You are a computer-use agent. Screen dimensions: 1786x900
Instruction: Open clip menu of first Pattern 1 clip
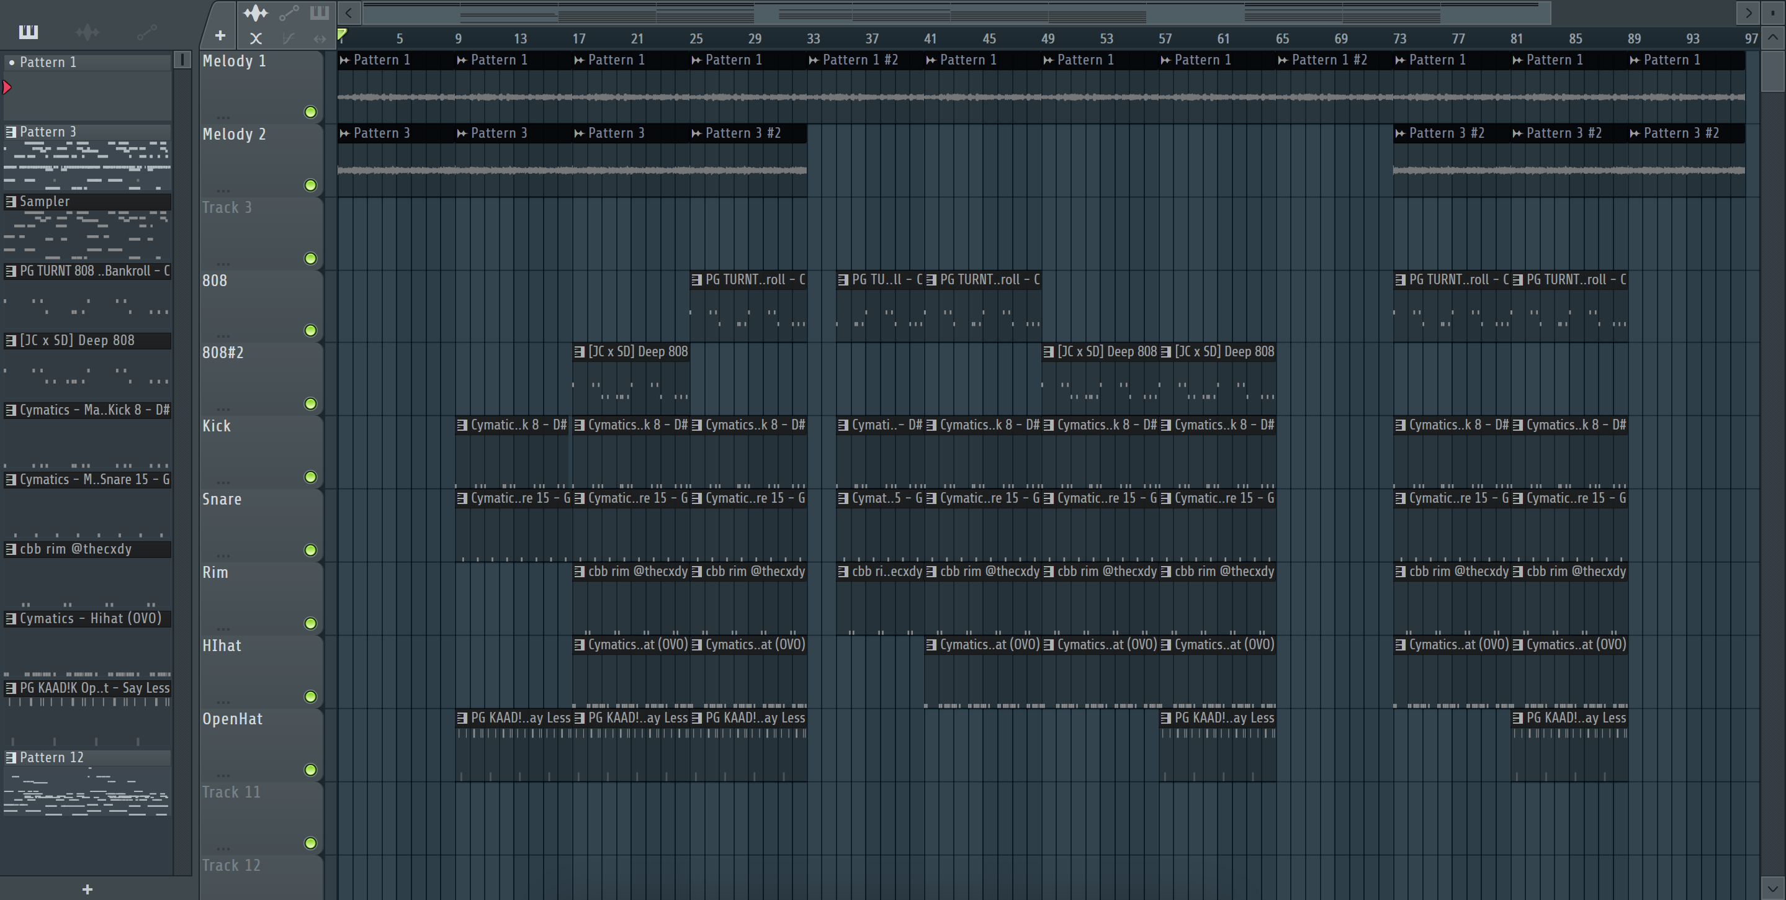coord(344,60)
